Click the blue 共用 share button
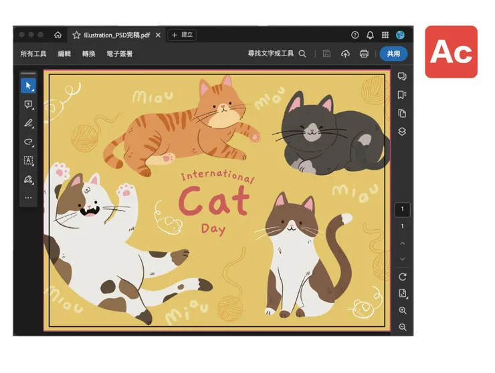 tap(393, 53)
